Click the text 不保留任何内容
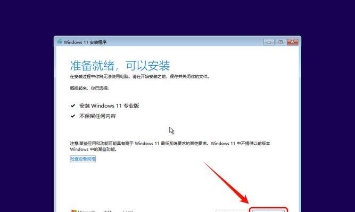355x212 pixels. [x=97, y=116]
